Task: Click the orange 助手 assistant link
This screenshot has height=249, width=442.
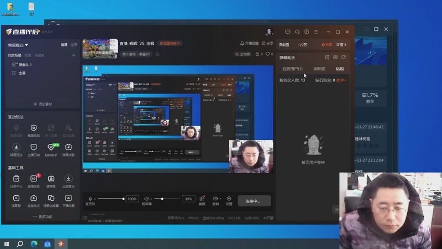Action: [341, 80]
